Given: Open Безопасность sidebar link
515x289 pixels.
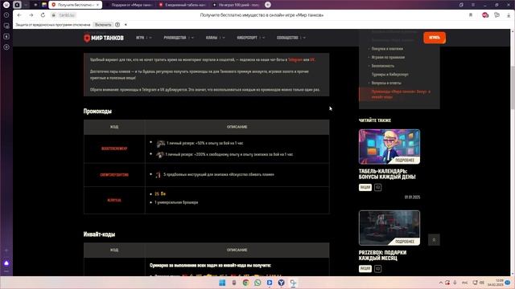Looking at the screenshot, I should click(383, 66).
